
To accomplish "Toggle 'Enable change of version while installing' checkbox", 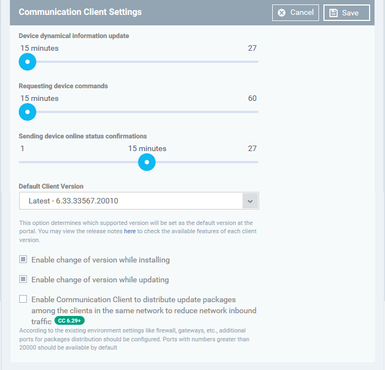I will point(23,259).
